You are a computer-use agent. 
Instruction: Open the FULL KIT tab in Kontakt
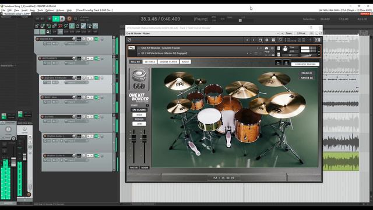coord(135,62)
